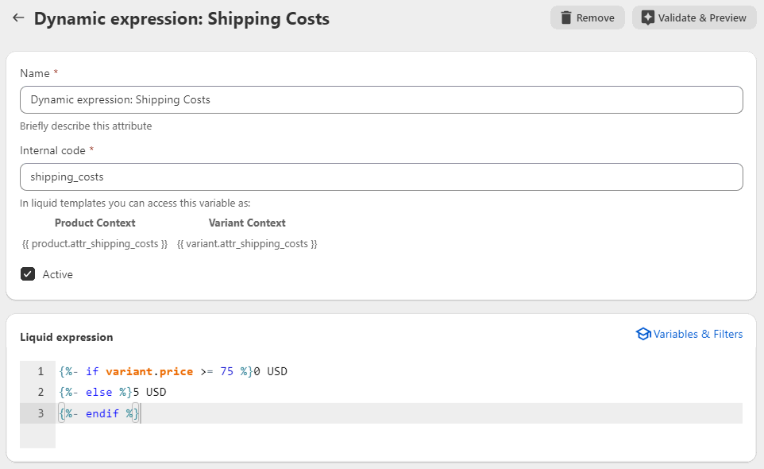Click the sparkle icon on Validate & Preview
Image resolution: width=764 pixels, height=469 pixels.
(x=647, y=18)
